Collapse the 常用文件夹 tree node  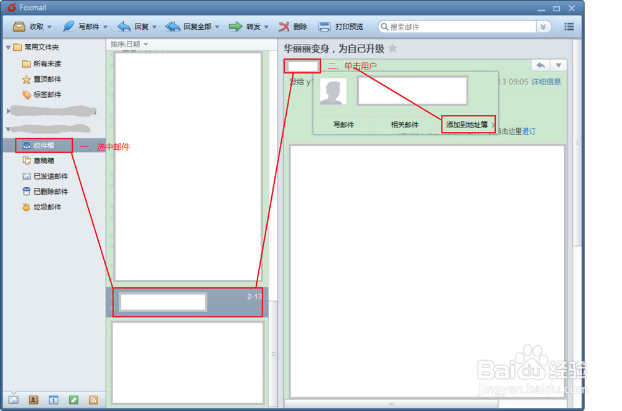tap(8, 47)
